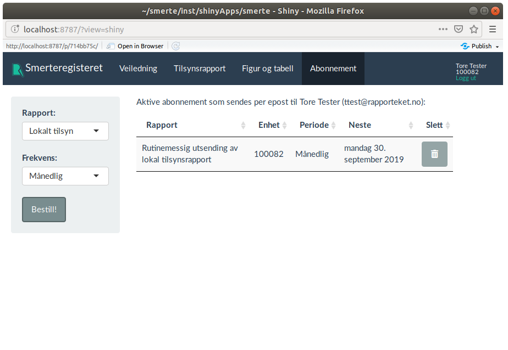The width and height of the screenshot is (508, 350).
Task: Select the Abonnement tab
Action: click(333, 69)
